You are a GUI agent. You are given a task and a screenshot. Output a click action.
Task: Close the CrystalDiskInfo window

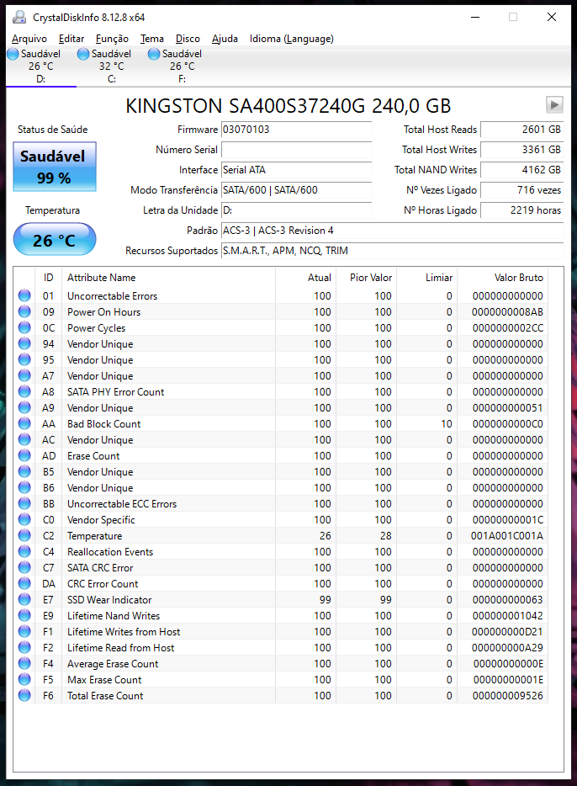[552, 17]
